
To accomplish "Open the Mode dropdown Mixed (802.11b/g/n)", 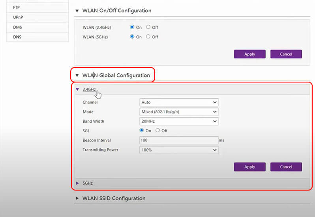I will pos(179,112).
